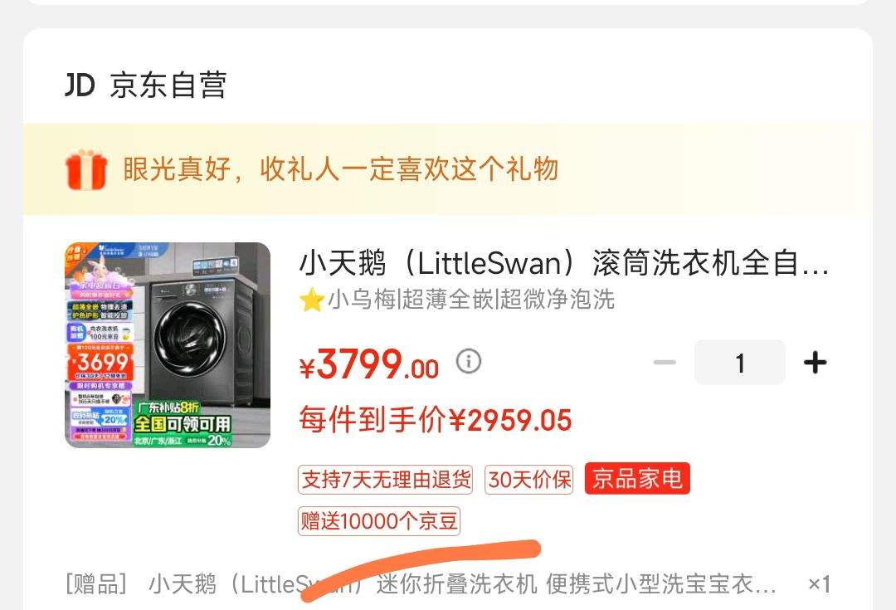Tap the ¥3799.00 price
This screenshot has width=896, height=610.
369,364
